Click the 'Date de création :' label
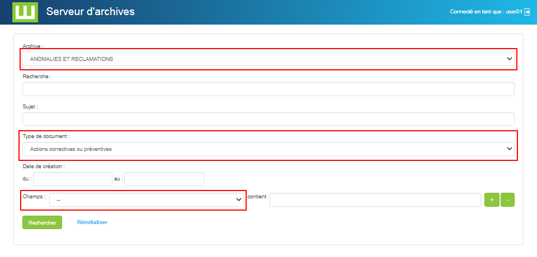 pos(44,166)
